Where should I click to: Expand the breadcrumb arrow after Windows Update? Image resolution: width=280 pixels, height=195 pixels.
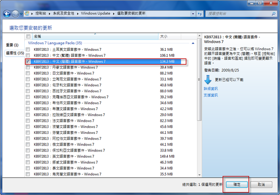[114, 14]
